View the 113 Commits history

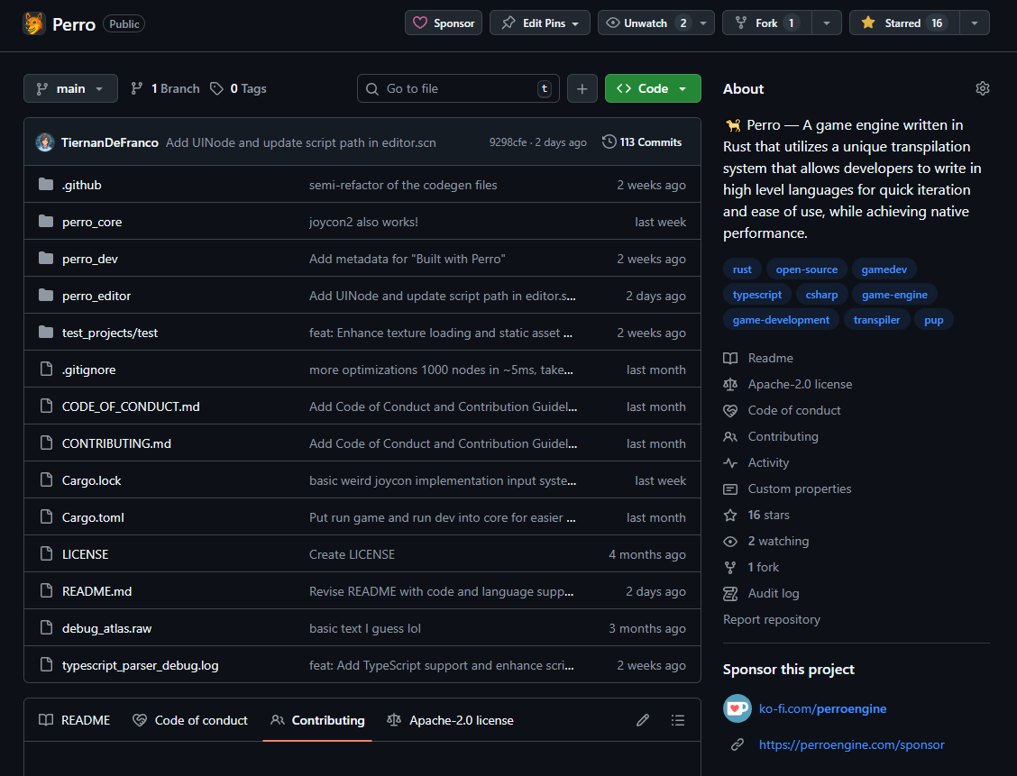(641, 142)
